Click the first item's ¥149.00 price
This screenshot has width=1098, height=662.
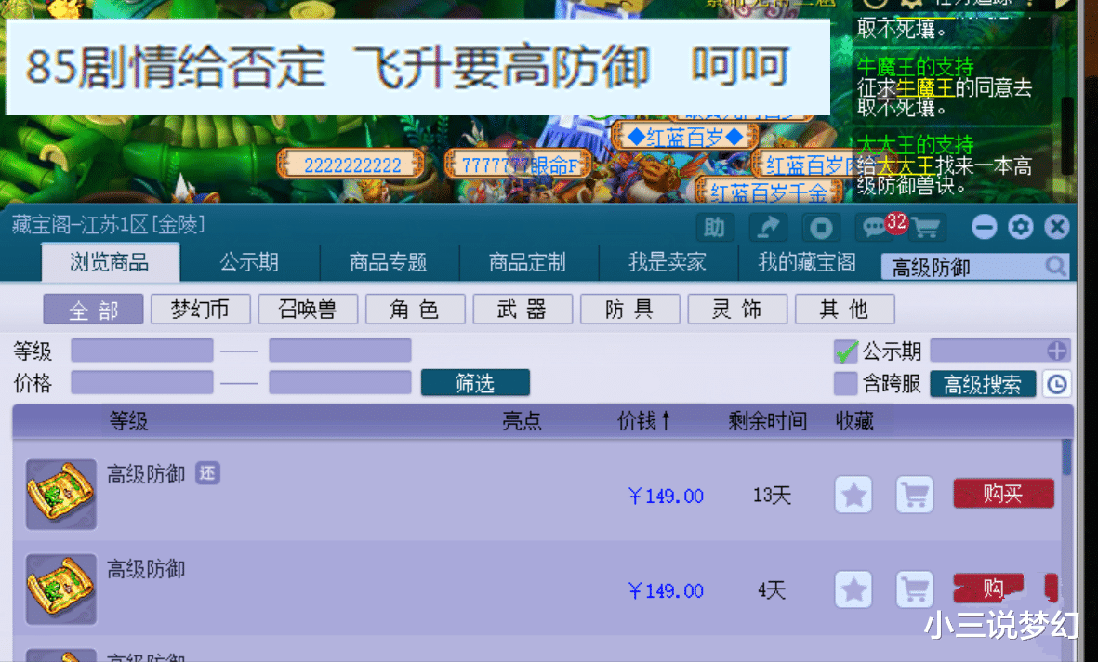(x=666, y=496)
